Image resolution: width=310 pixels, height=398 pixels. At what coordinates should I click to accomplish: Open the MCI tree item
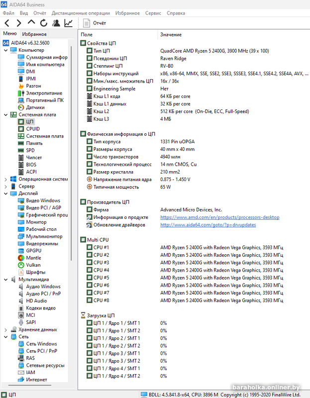pyautogui.click(x=27, y=315)
